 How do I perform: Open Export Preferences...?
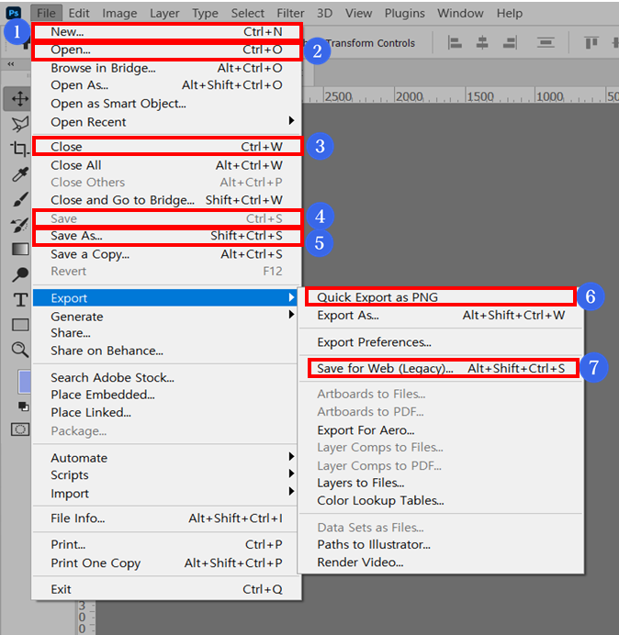point(441,342)
